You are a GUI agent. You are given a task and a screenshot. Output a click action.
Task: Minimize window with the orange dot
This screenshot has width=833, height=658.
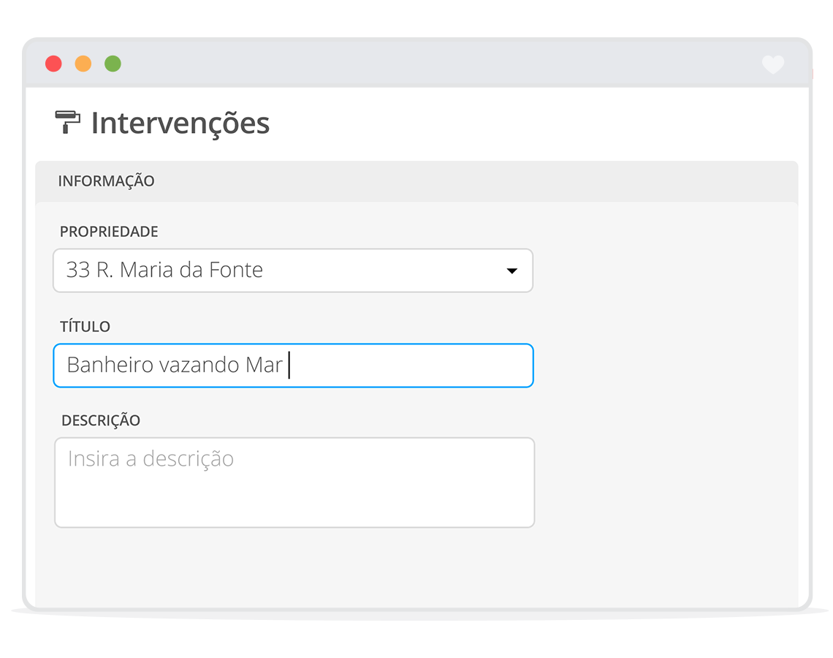(83, 64)
